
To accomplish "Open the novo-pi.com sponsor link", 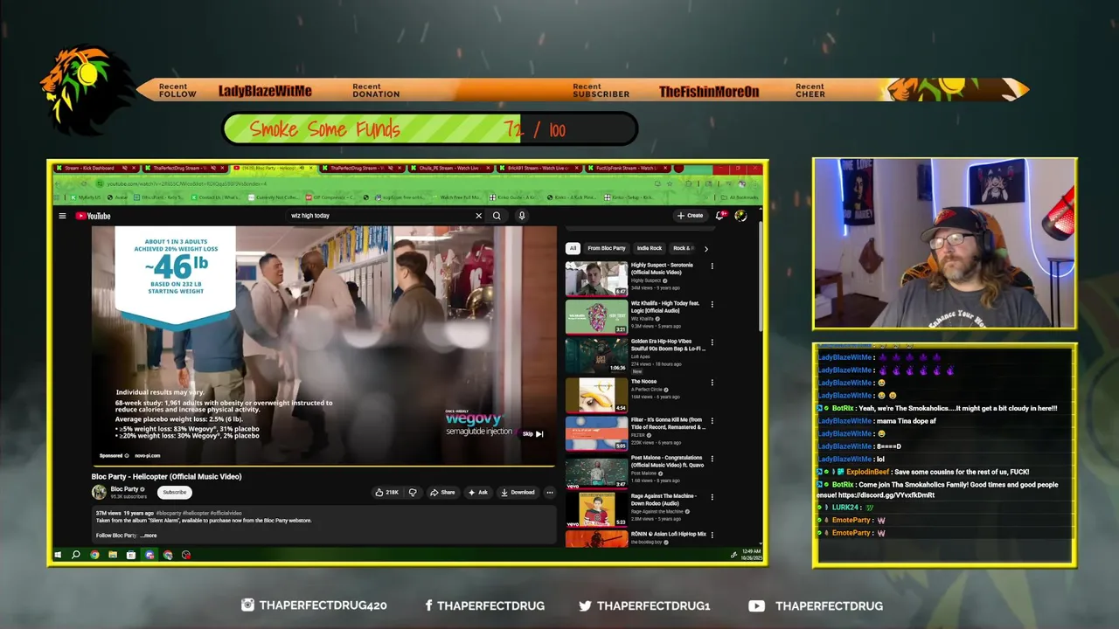I will (x=148, y=455).
